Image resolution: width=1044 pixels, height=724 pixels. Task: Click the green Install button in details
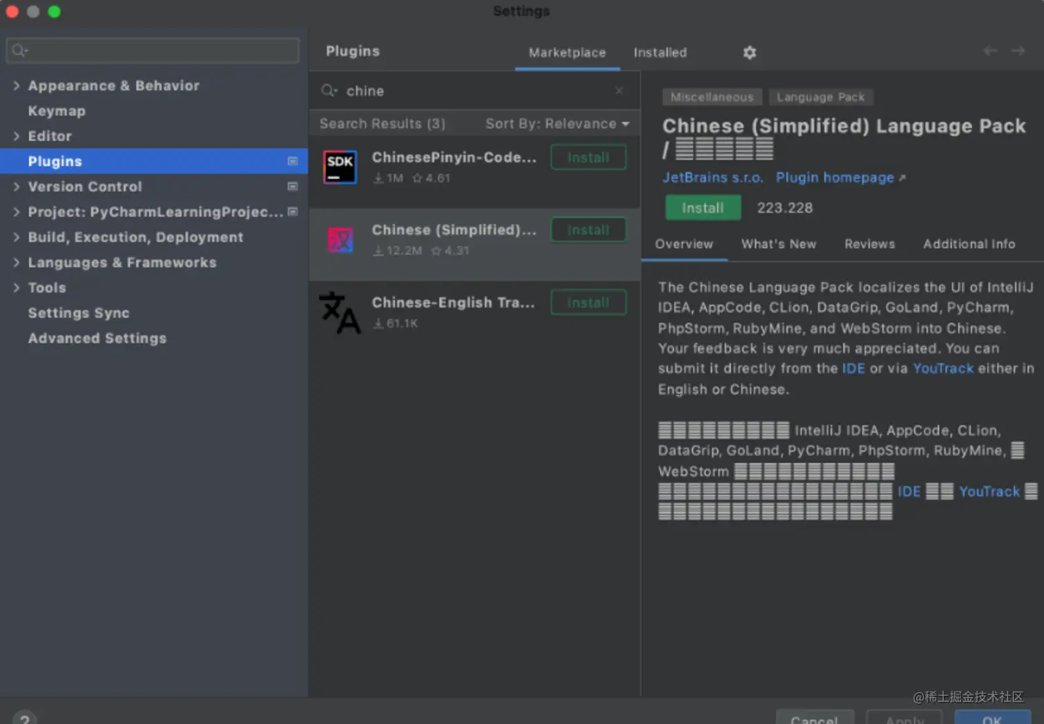coord(703,208)
